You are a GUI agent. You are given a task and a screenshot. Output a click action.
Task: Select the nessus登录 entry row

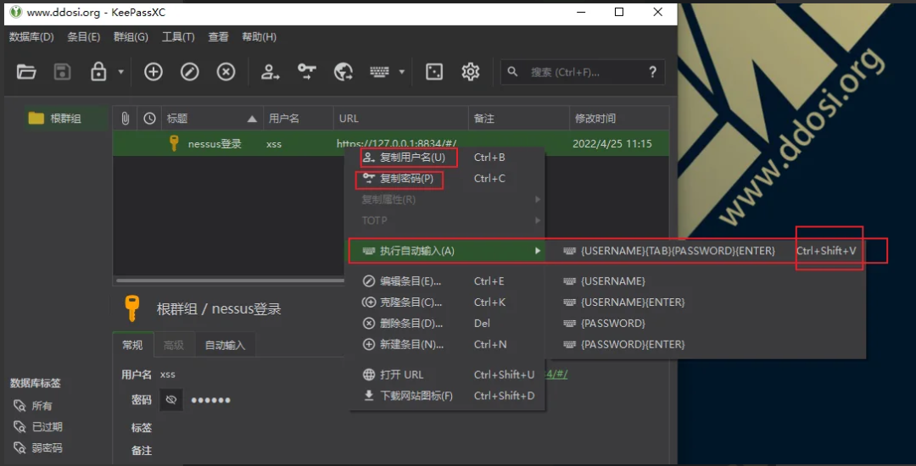(391, 143)
